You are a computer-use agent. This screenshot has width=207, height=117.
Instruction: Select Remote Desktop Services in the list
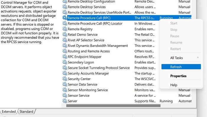pyautogui.click(x=87, y=7)
